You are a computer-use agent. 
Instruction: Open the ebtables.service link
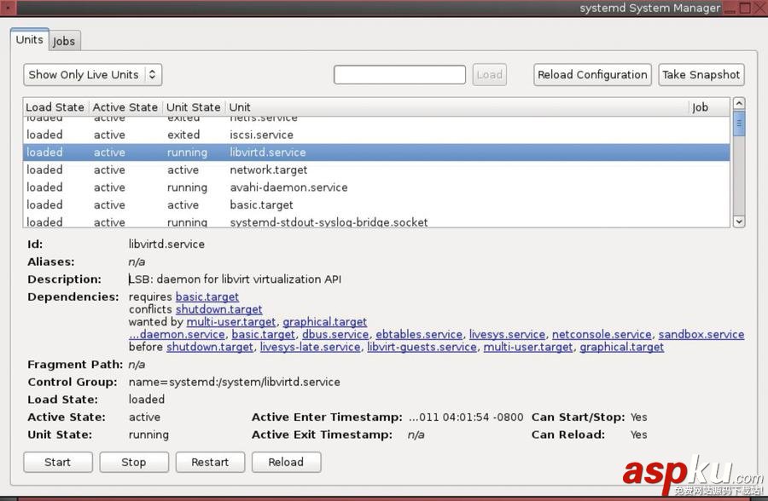tap(419, 335)
